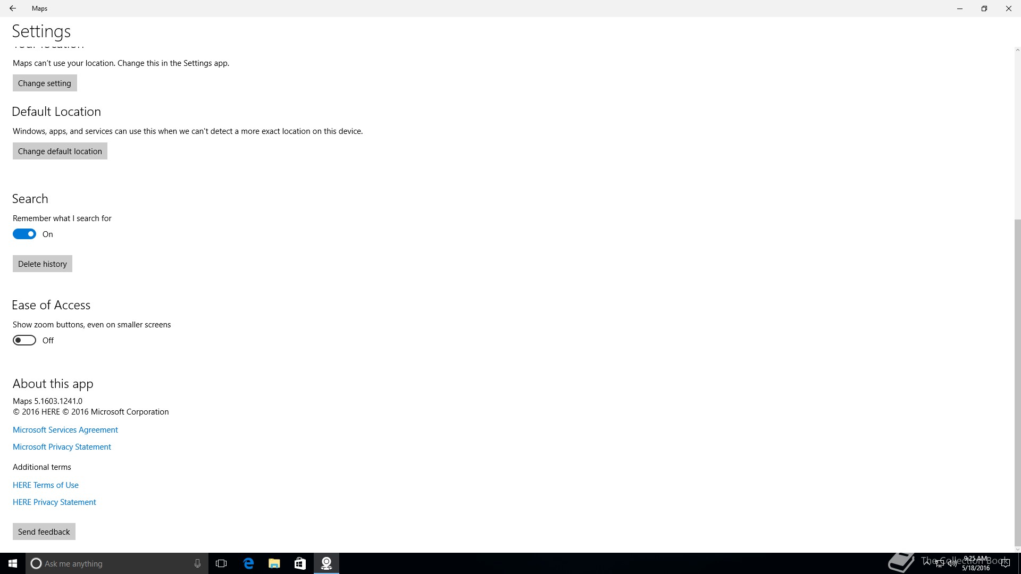Viewport: 1021px width, 574px height.
Task: Open the Windows Store taskbar icon
Action: (x=300, y=563)
